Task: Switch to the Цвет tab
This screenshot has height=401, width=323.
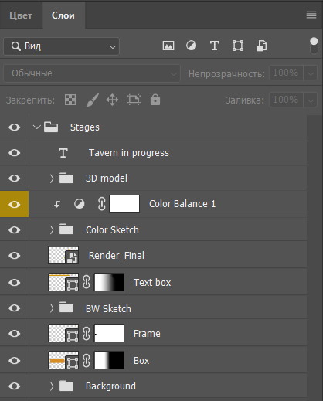Action: pos(21,15)
